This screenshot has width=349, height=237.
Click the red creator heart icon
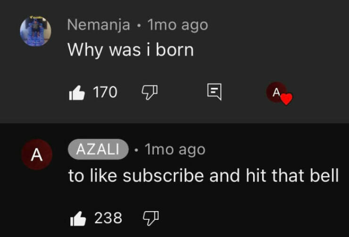[x=286, y=99]
